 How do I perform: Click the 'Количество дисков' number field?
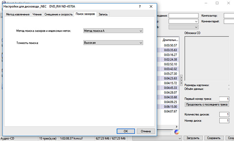224,114
